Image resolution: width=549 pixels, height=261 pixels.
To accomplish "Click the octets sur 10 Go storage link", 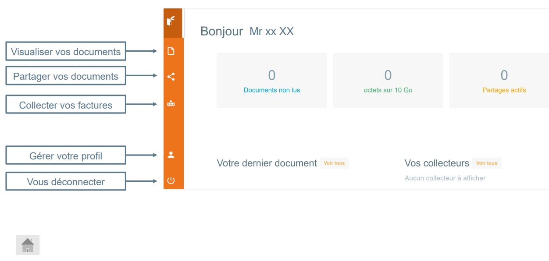I will (388, 90).
